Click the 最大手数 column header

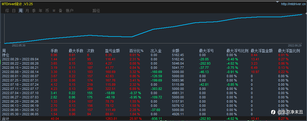(x=76, y=51)
